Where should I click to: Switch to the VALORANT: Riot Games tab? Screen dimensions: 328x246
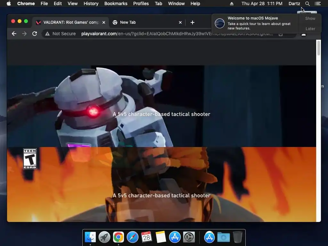pyautogui.click(x=71, y=22)
